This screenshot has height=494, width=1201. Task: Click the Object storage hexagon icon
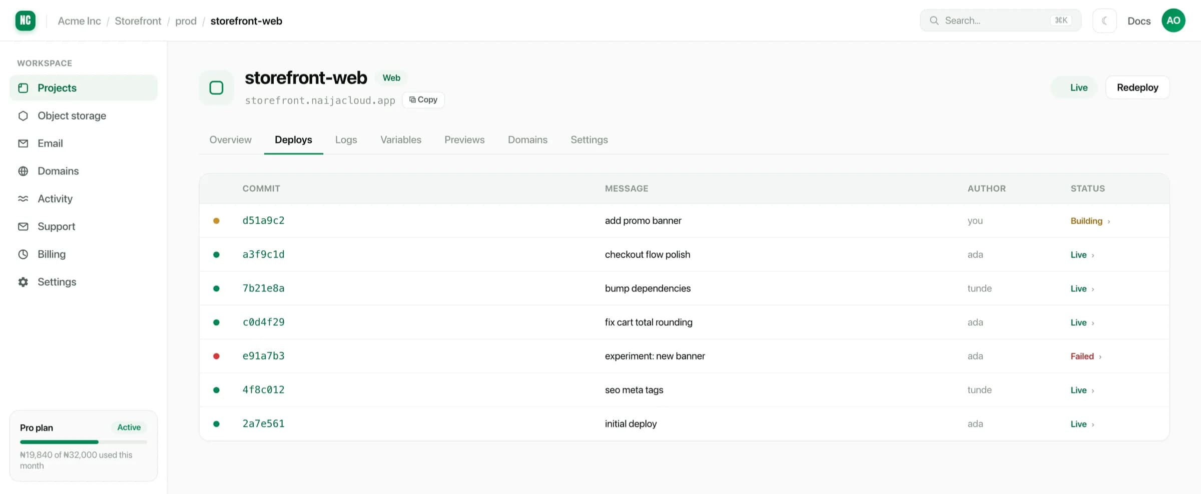pos(23,116)
